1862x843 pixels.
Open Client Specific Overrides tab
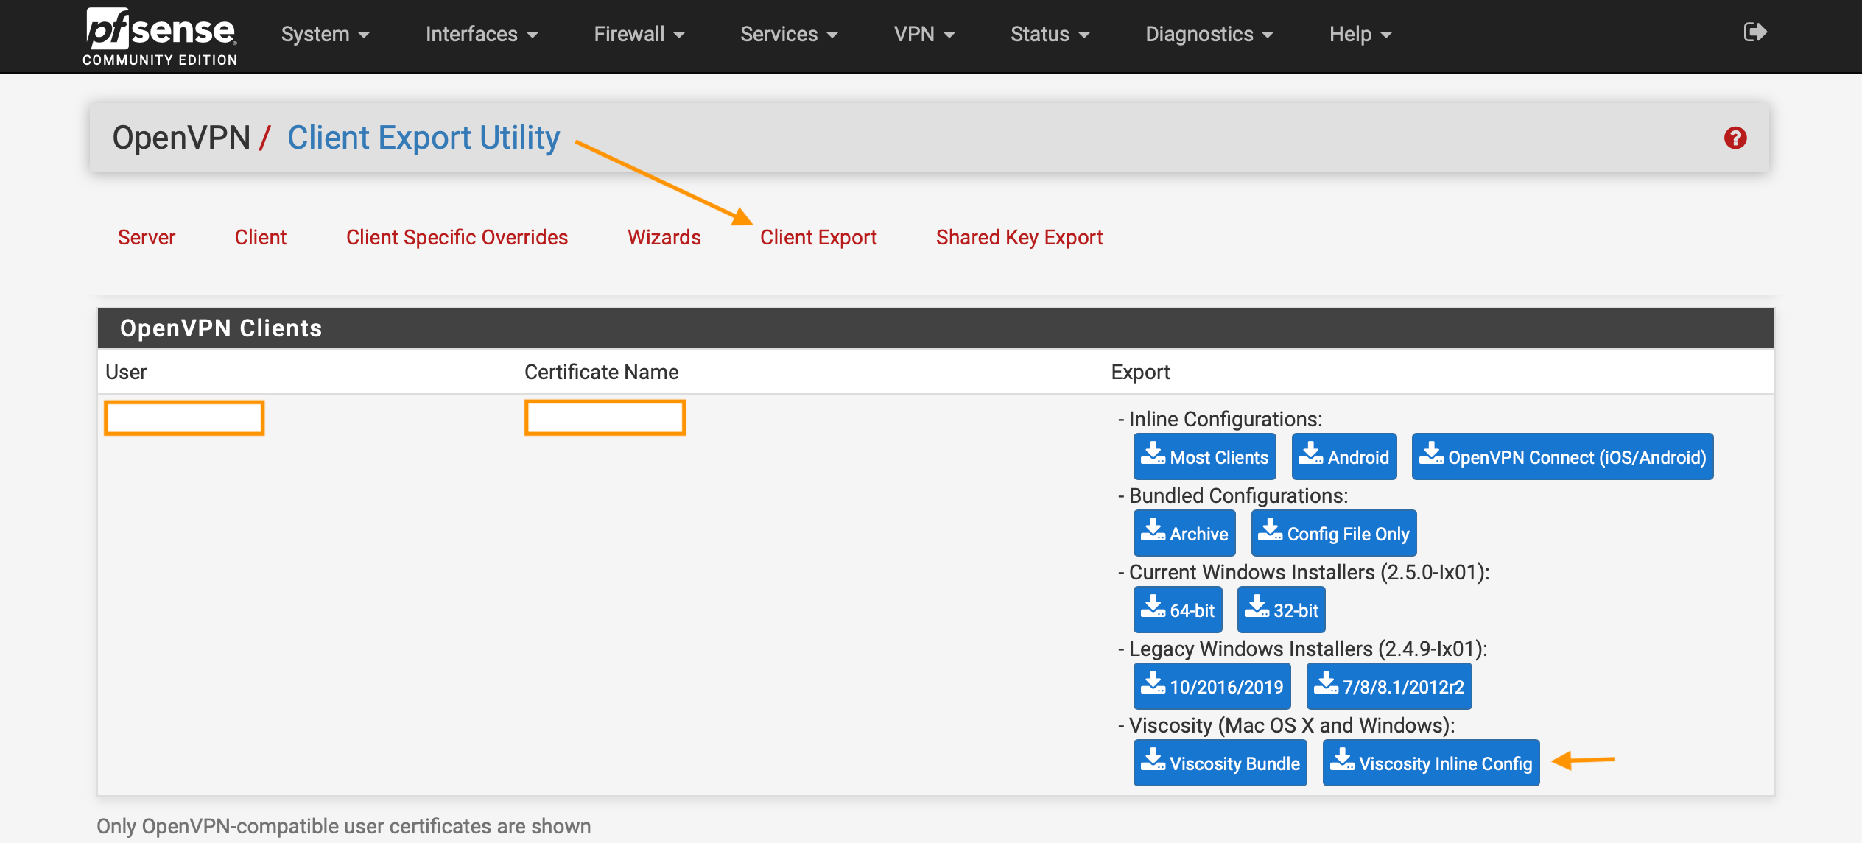click(457, 237)
